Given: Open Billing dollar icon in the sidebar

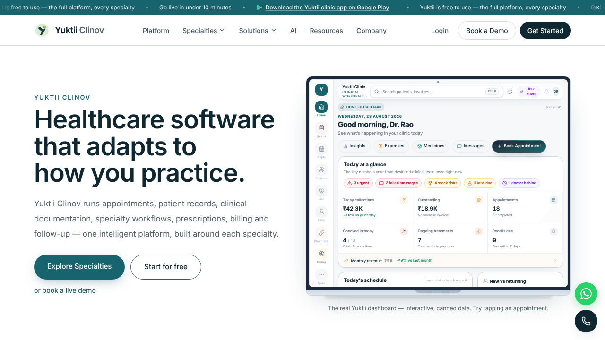Looking at the screenshot, I should point(321,254).
